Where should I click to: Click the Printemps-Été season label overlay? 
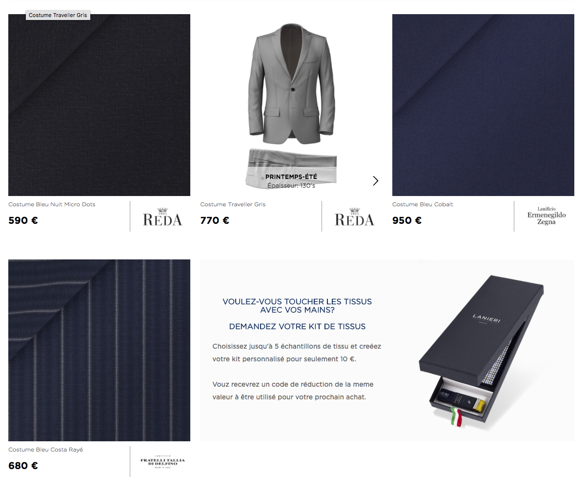291,177
